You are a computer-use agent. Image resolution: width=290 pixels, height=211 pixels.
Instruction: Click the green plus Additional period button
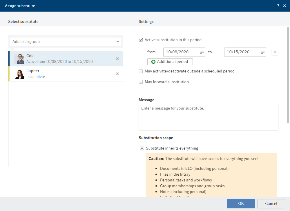click(170, 62)
